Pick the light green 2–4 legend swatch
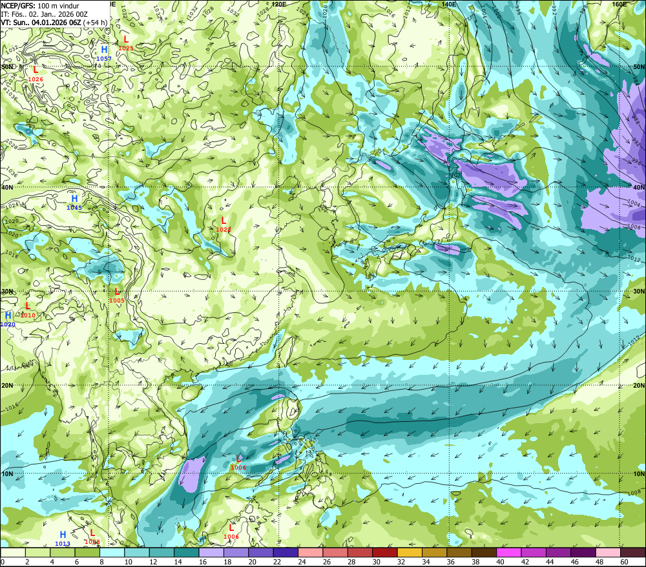 [x=38, y=552]
